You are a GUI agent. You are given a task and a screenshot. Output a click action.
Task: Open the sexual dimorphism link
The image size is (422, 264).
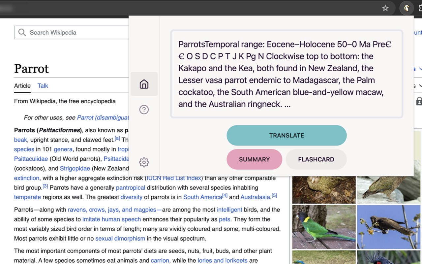pos(120,238)
